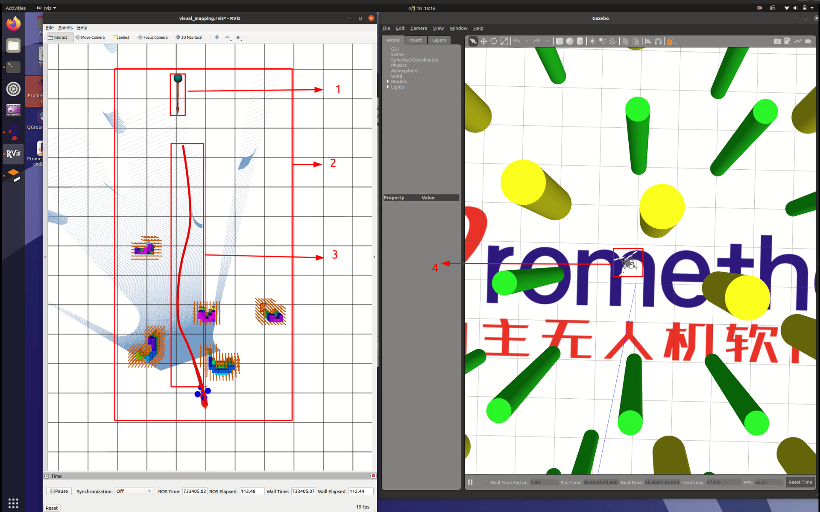Expand the Models tree item

tap(388, 81)
